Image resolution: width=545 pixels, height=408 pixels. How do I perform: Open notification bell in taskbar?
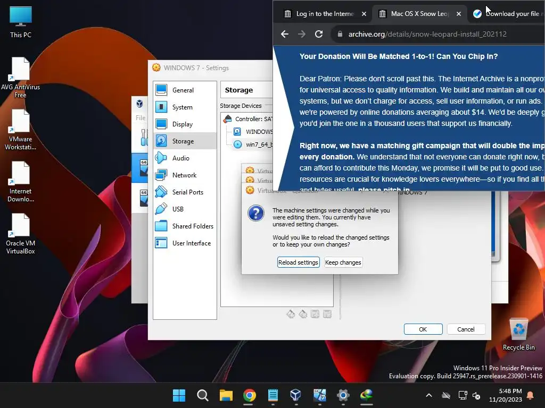point(531,395)
